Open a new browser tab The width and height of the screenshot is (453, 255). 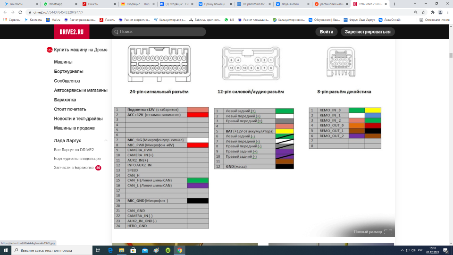point(394,4)
